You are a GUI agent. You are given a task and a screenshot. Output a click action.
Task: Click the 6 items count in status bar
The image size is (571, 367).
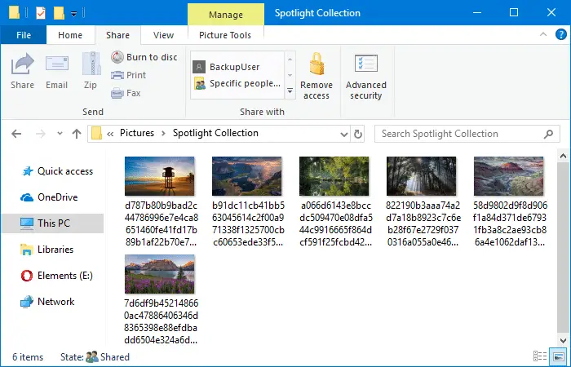[28, 357]
